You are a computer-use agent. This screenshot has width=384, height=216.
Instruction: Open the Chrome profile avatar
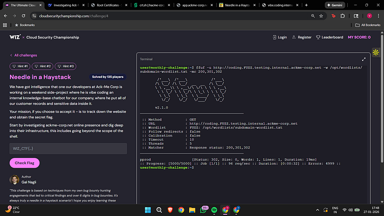[369, 16]
